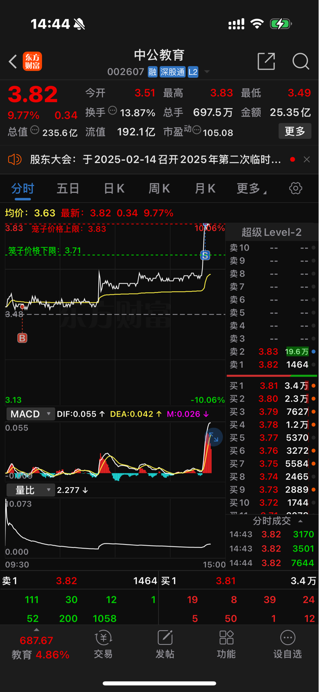Tap the 融 margin badge
The image size is (319, 692).
[152, 72]
